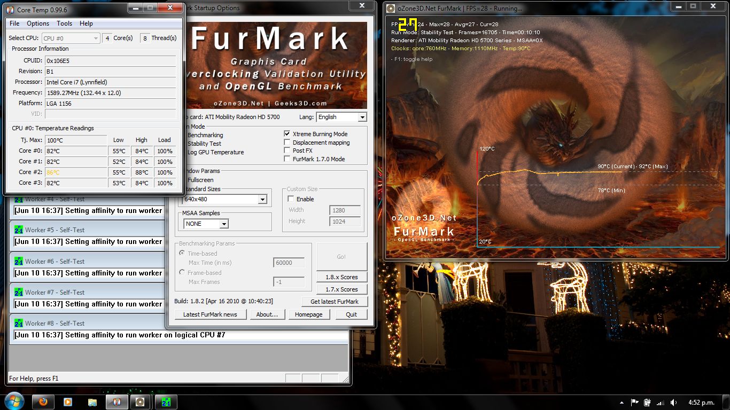
Task: Toggle the Xtreme Burning Mode checkbox
Action: click(288, 134)
